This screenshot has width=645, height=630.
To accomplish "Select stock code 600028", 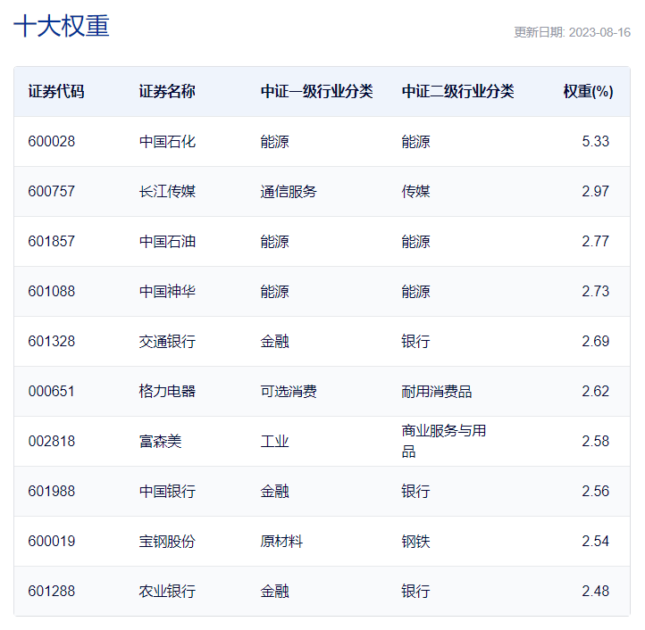I will tap(52, 141).
